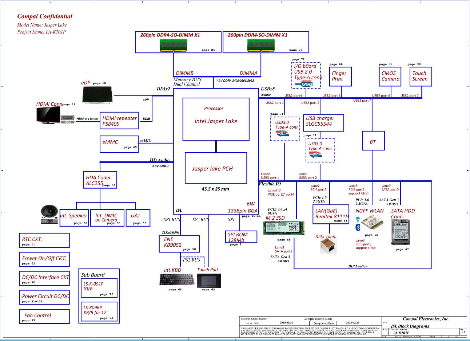Click the internal speaker image
The height and width of the screenshot is (341, 470).
click(x=49, y=215)
